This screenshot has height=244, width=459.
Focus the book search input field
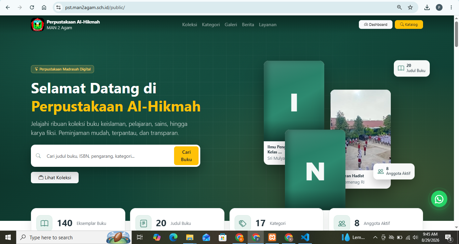tap(108, 156)
